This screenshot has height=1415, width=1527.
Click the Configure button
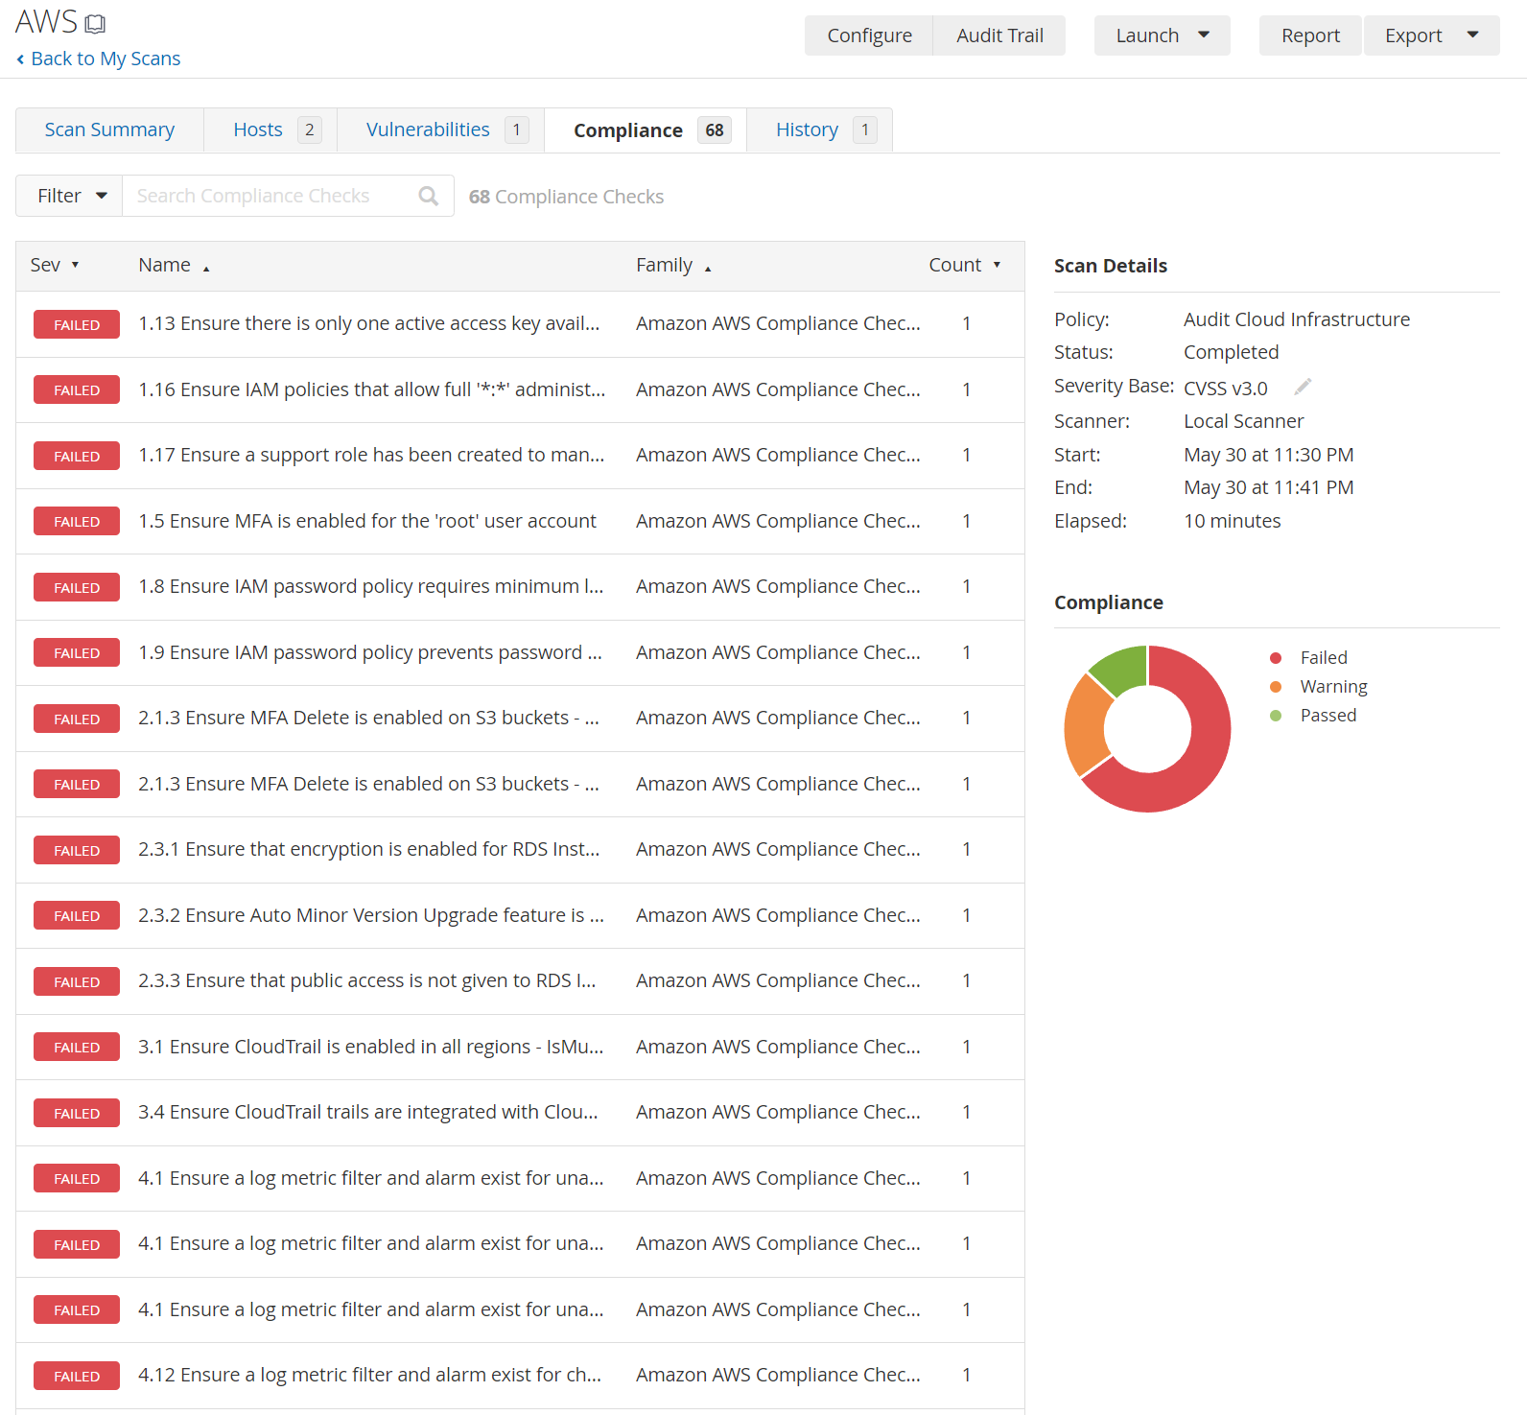coord(869,35)
